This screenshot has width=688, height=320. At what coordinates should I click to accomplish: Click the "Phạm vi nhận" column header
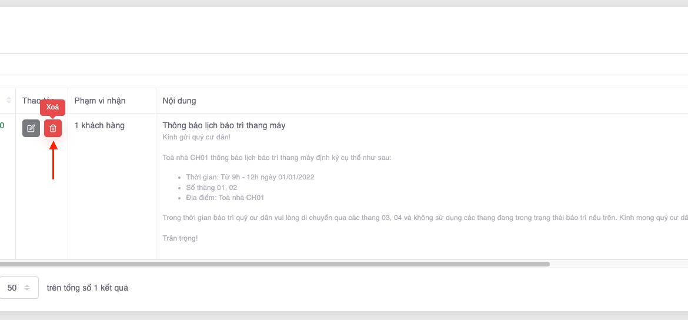pyautogui.click(x=100, y=101)
